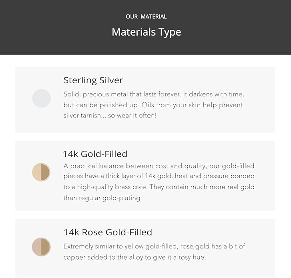Click the pink half of rose swatch
This screenshot has height=278, width=291.
point(36,247)
